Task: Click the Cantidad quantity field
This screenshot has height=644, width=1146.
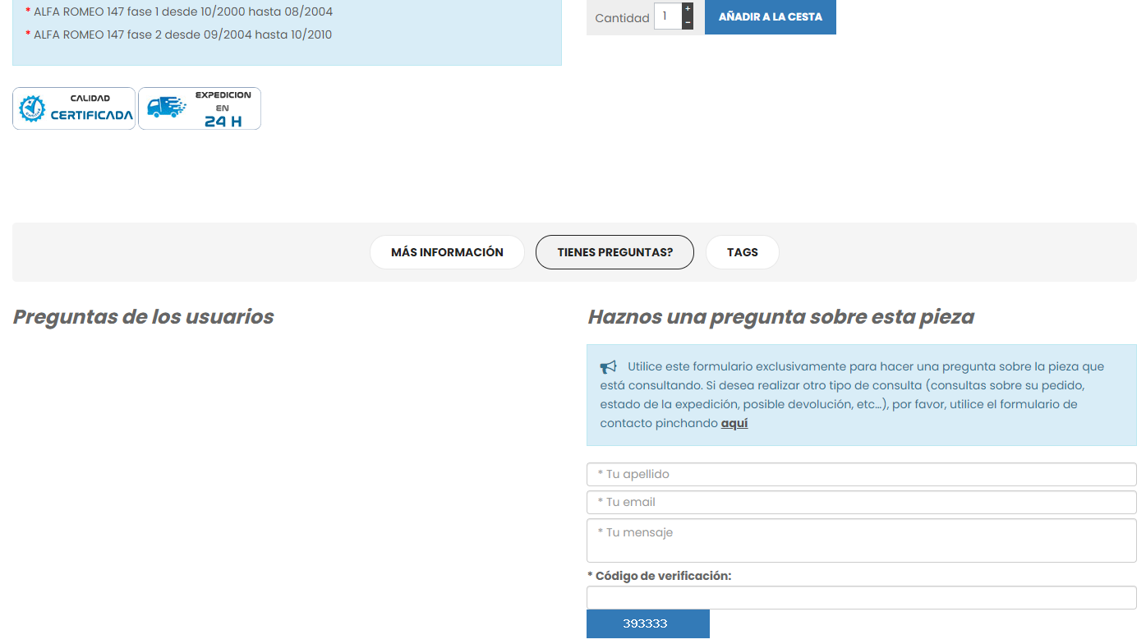Action: [x=668, y=16]
